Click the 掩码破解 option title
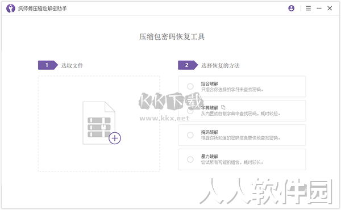The image size is (341, 210). [x=209, y=132]
